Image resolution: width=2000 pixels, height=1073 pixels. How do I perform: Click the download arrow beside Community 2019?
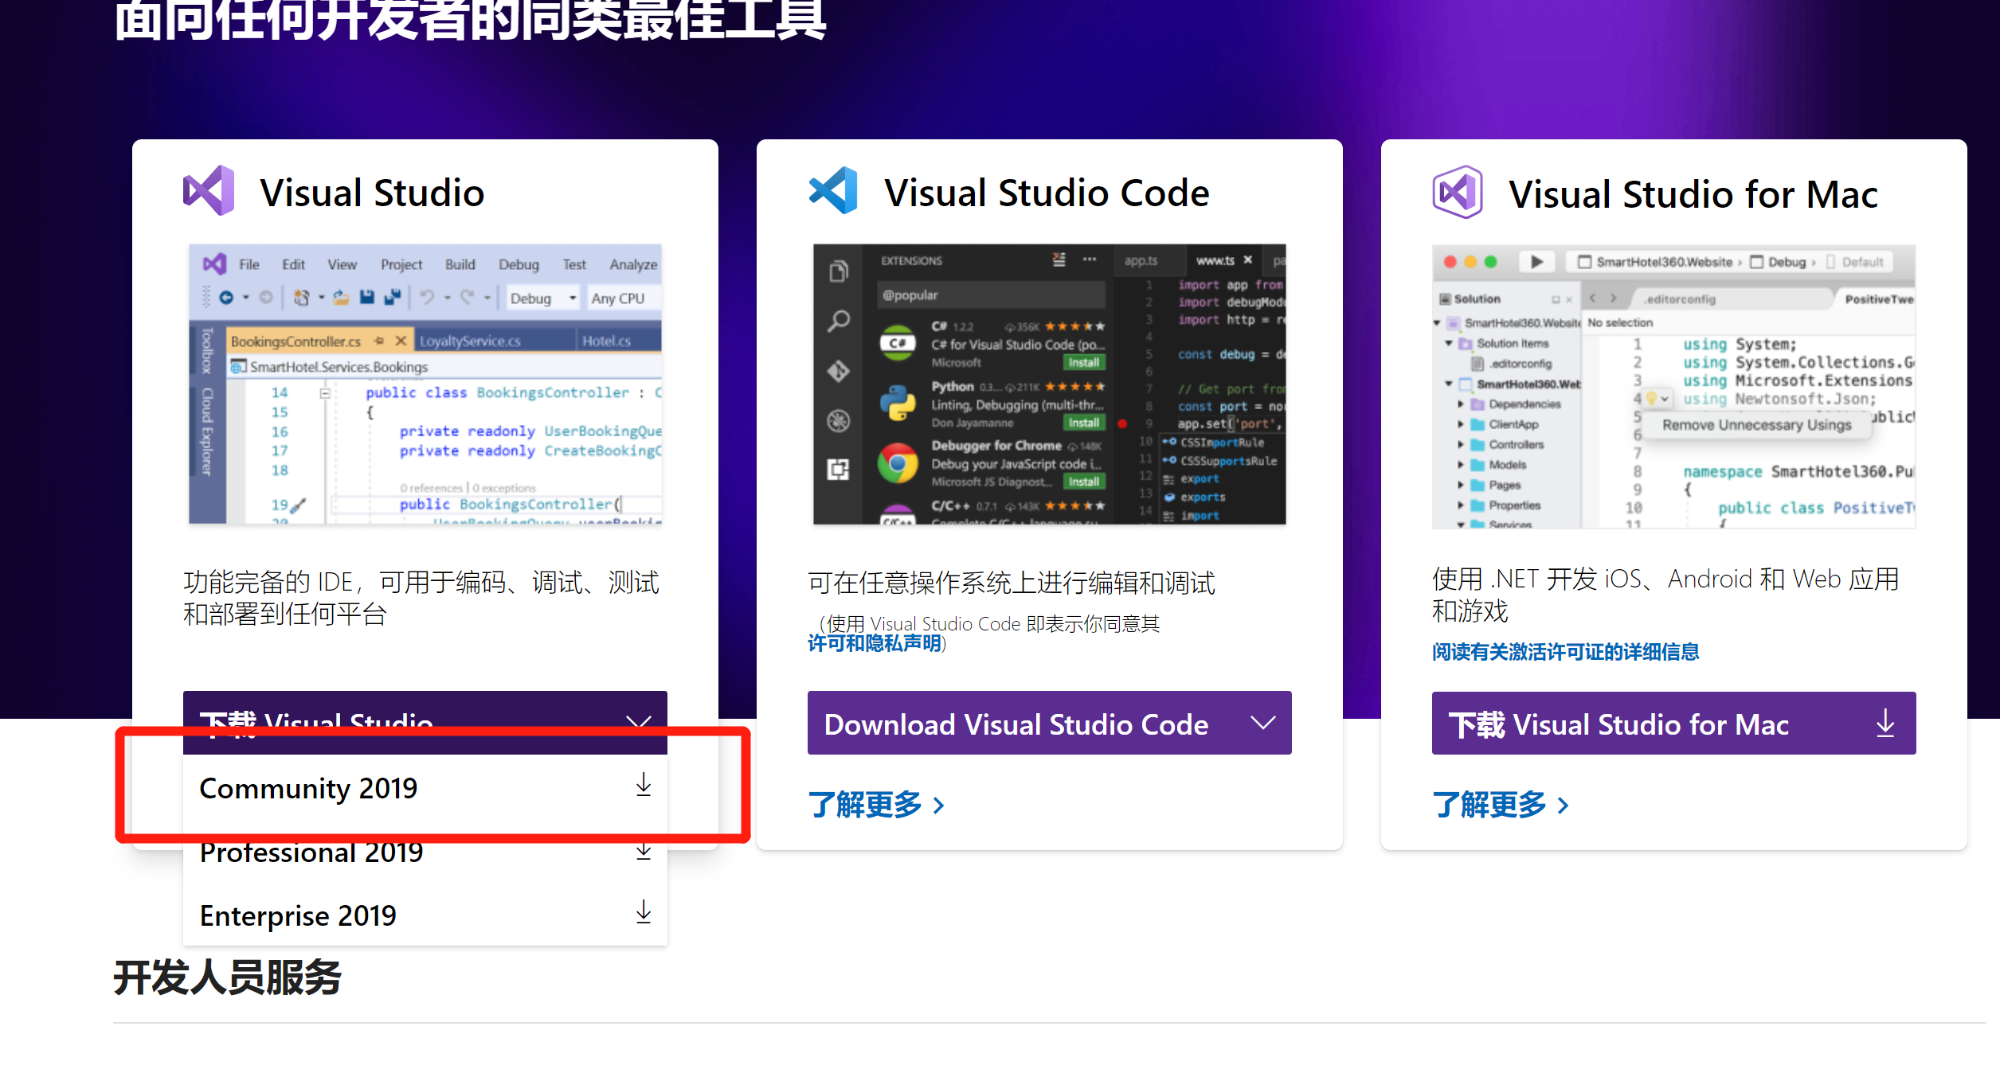[x=644, y=786]
